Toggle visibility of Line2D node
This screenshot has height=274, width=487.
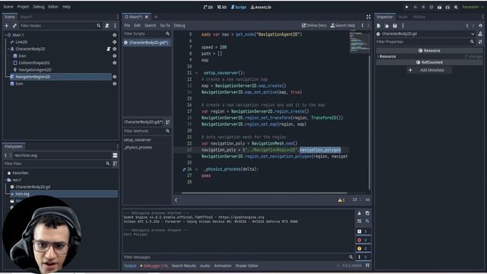click(x=115, y=42)
